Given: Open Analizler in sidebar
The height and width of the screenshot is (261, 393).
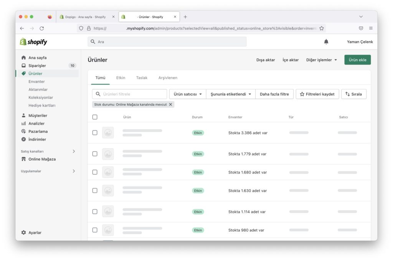Looking at the screenshot, I should click(36, 123).
